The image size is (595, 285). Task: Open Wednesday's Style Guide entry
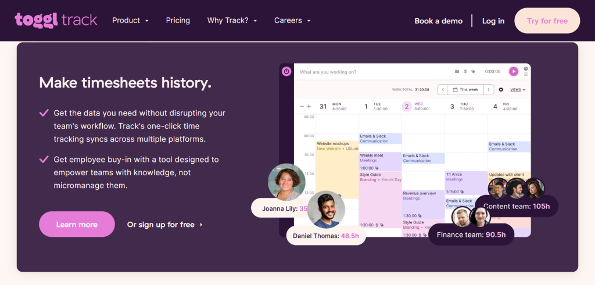coord(424,229)
